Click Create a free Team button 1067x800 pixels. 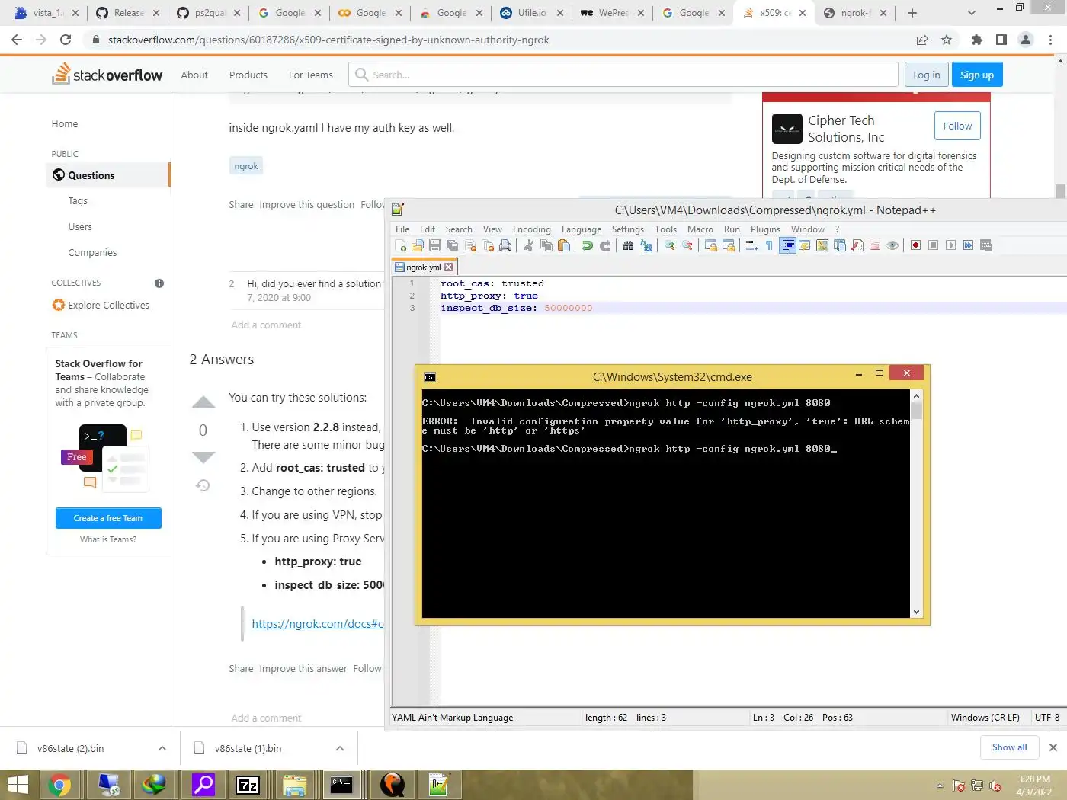pyautogui.click(x=108, y=518)
